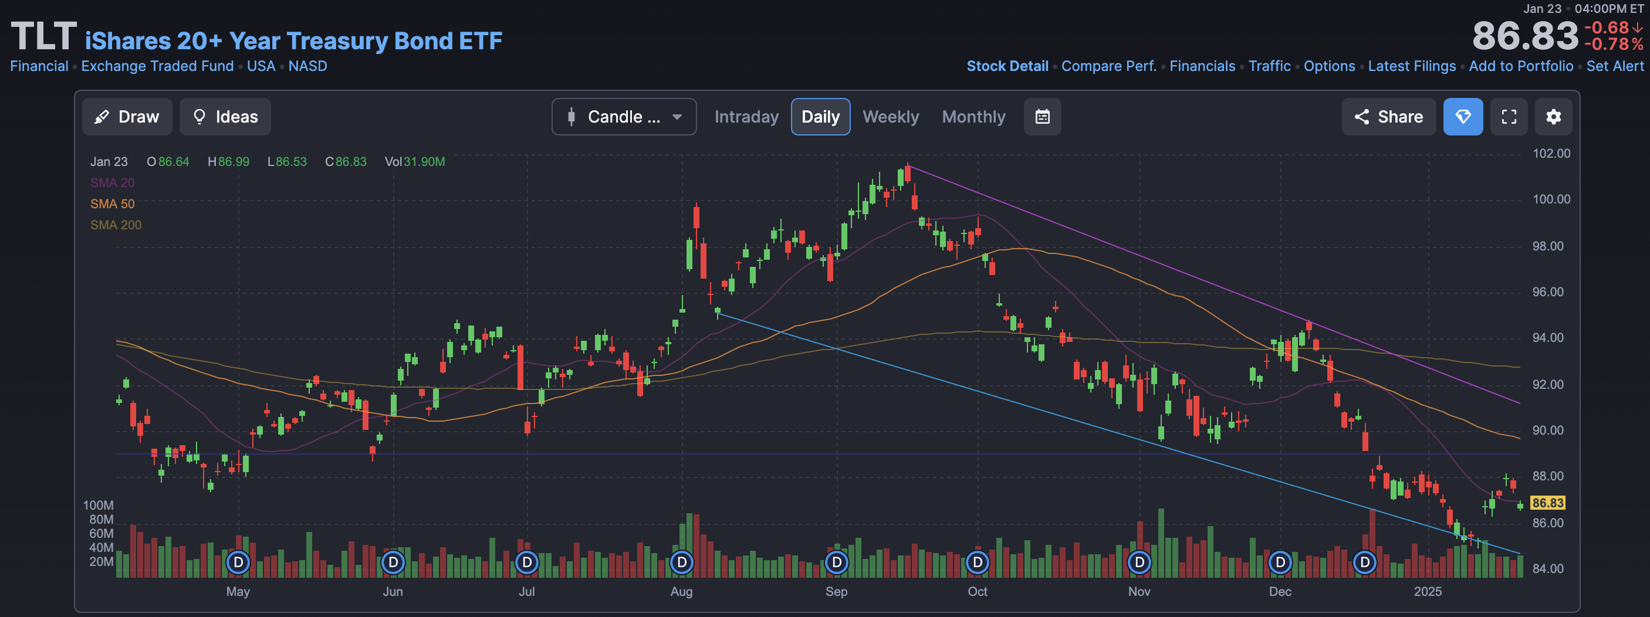Open the USA country link

tap(261, 66)
